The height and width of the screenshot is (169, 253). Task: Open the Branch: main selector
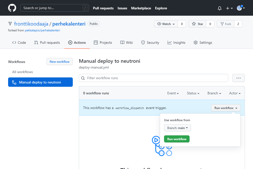point(177,128)
